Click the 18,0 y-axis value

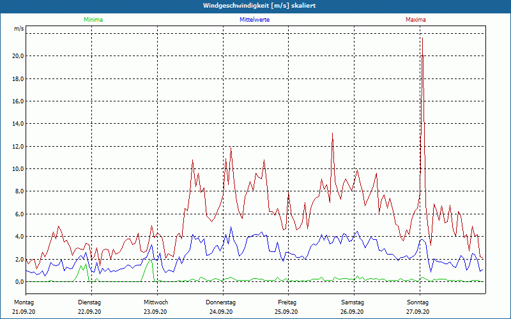point(18,78)
